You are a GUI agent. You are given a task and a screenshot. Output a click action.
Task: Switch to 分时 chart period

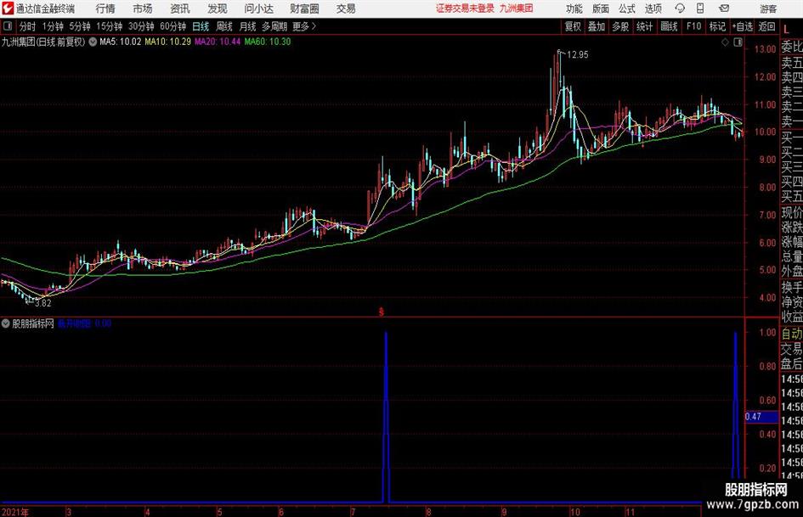pos(27,26)
